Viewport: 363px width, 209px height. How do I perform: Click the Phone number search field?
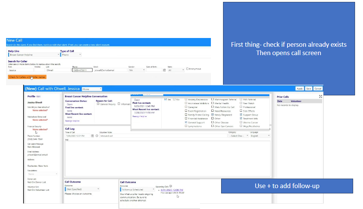point(82,70)
